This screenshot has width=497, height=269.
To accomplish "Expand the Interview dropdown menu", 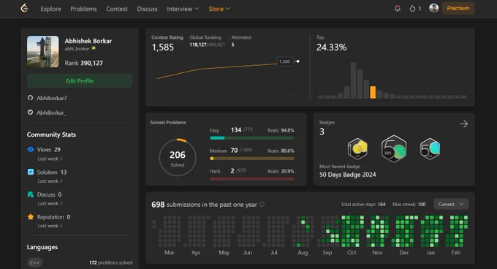I will click(x=183, y=9).
